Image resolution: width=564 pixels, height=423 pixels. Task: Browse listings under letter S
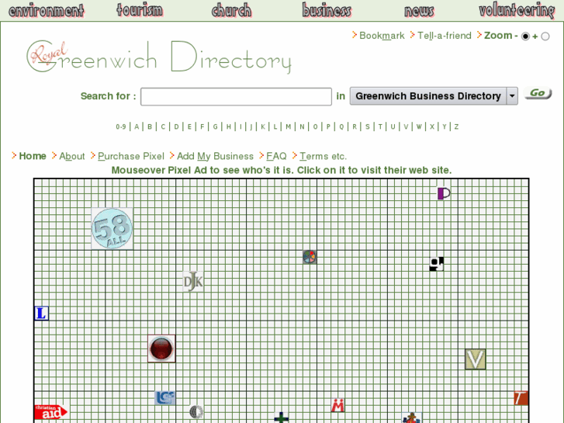tap(368, 127)
